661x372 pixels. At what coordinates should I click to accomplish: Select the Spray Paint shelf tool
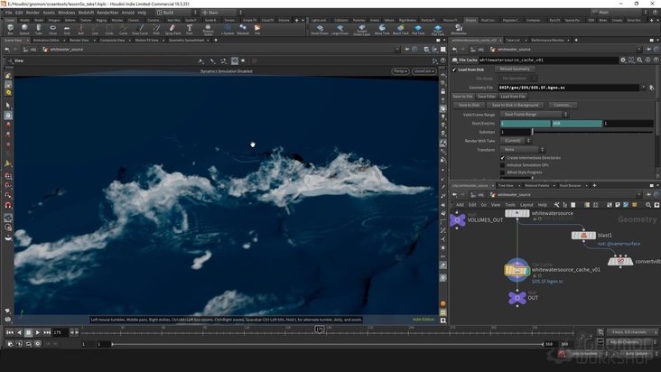[x=172, y=29]
